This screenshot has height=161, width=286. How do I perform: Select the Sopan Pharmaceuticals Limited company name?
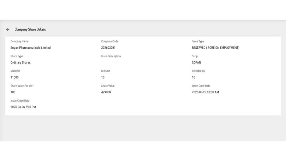click(30, 48)
